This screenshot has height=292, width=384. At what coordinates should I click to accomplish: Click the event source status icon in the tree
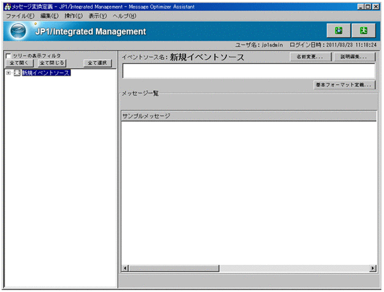[17, 73]
